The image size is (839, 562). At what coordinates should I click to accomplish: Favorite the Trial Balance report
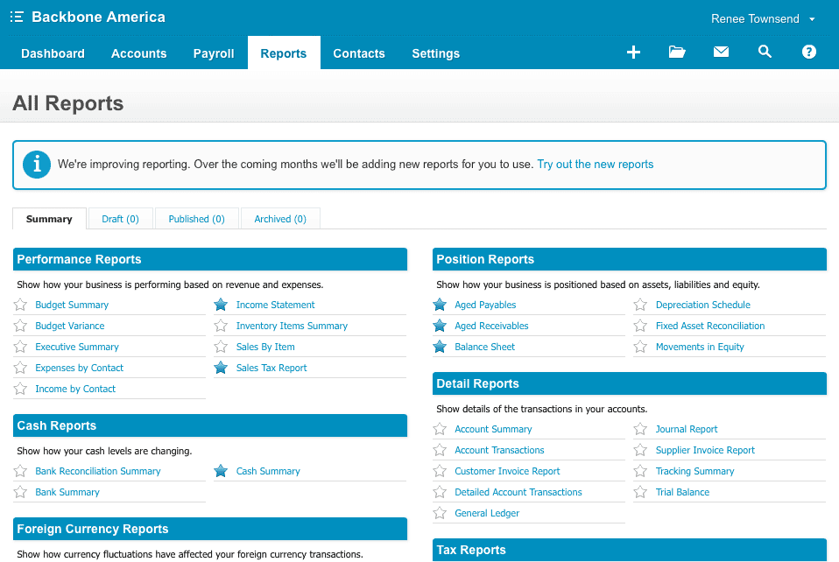tap(640, 492)
